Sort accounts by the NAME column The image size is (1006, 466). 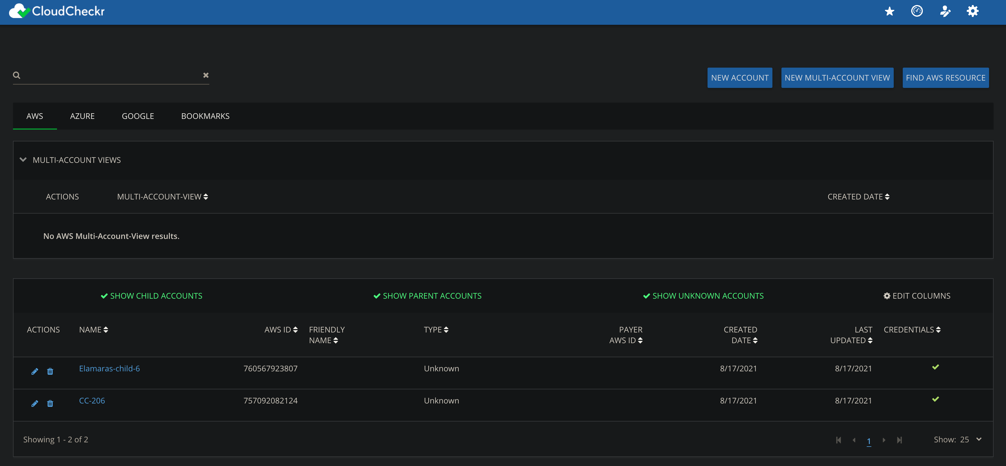pos(93,330)
